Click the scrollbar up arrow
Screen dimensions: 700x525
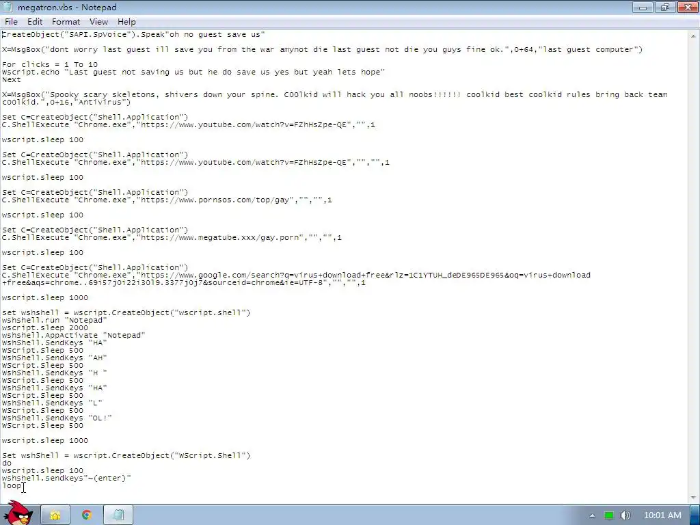[693, 36]
